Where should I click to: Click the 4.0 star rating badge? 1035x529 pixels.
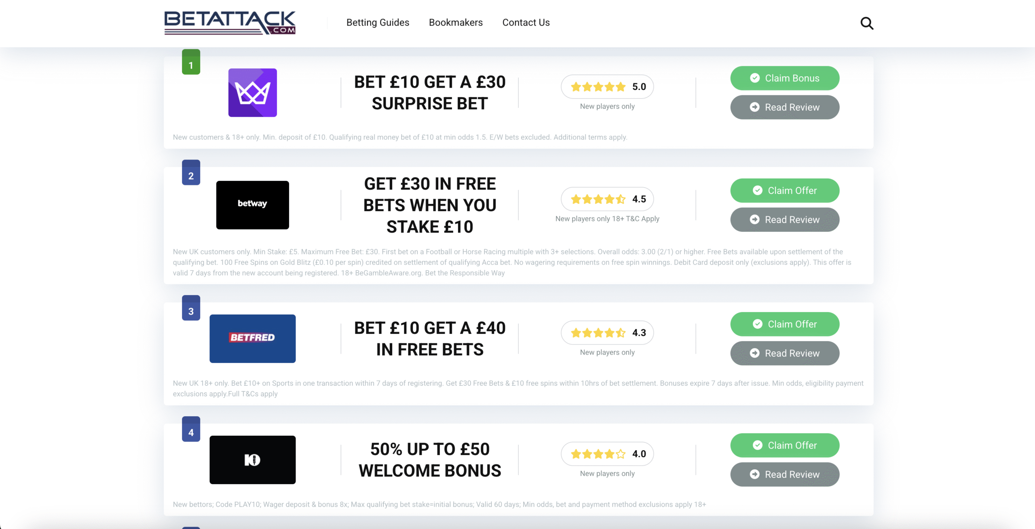[x=607, y=454]
